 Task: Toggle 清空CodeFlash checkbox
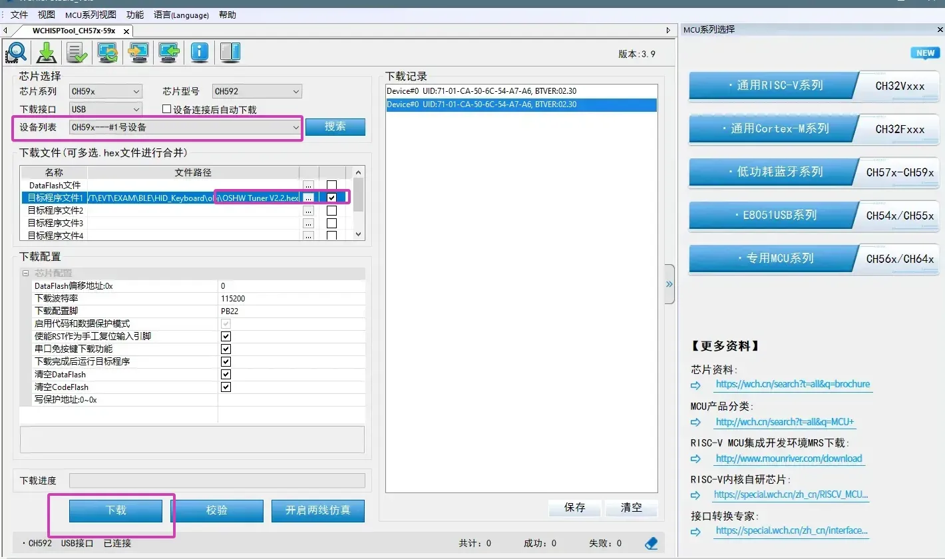point(226,387)
